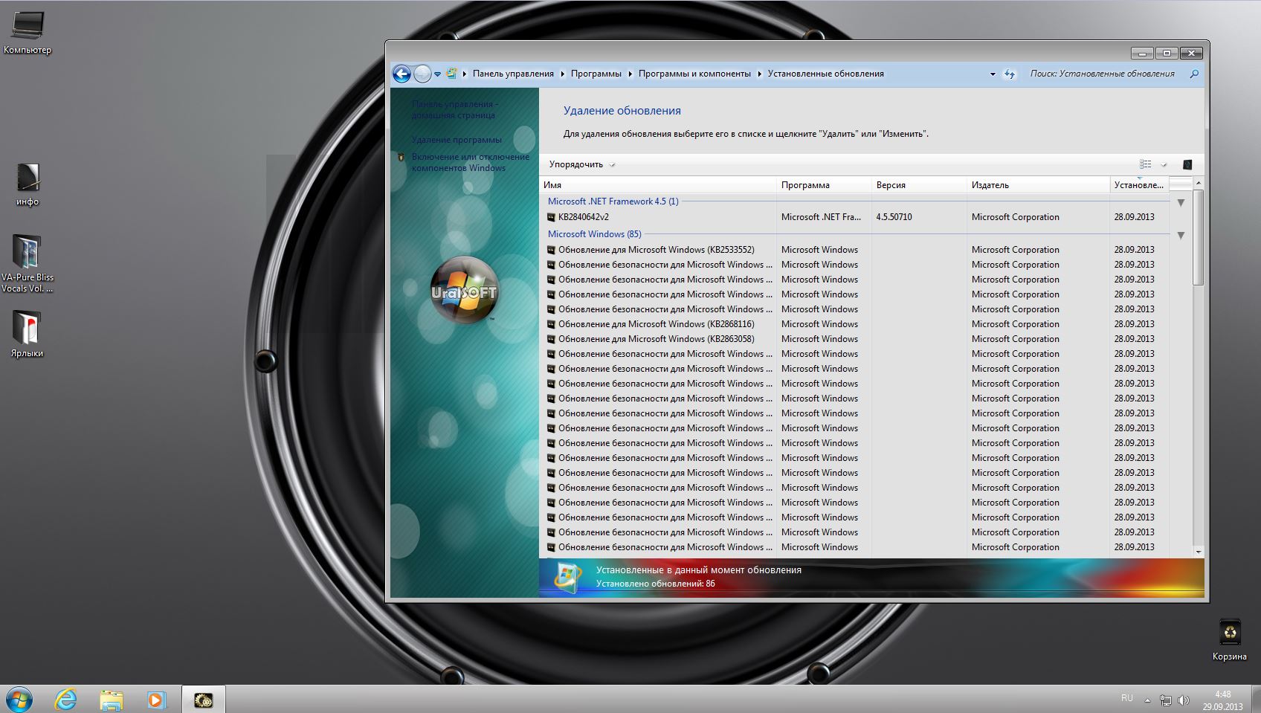Select the Корзина recycle bin icon
Image resolution: width=1261 pixels, height=713 pixels.
tap(1230, 639)
